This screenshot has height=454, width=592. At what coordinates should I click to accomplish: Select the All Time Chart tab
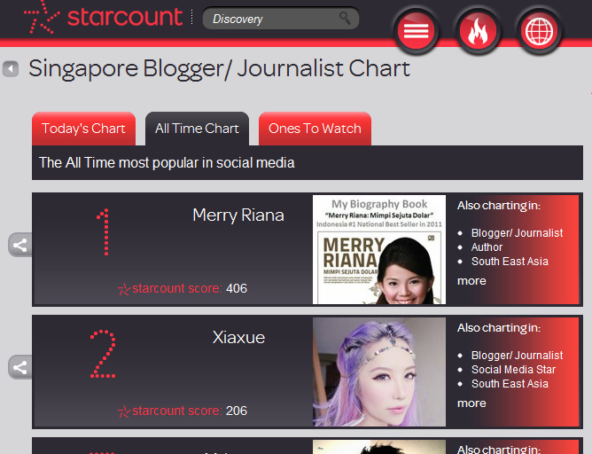point(197,129)
